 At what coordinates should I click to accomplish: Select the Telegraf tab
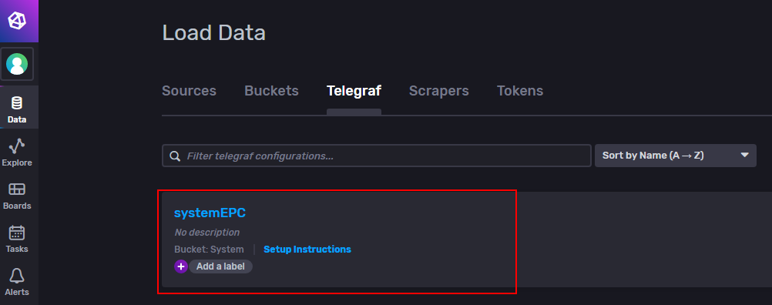[x=354, y=91]
